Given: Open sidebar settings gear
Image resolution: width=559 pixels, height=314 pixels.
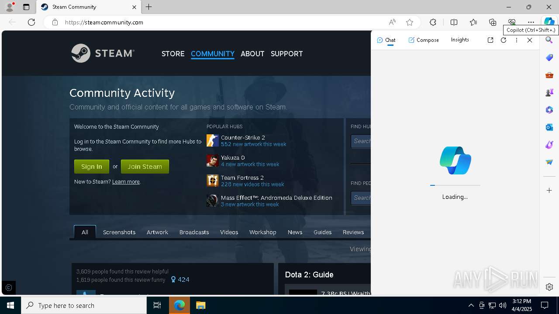Looking at the screenshot, I should [549, 287].
